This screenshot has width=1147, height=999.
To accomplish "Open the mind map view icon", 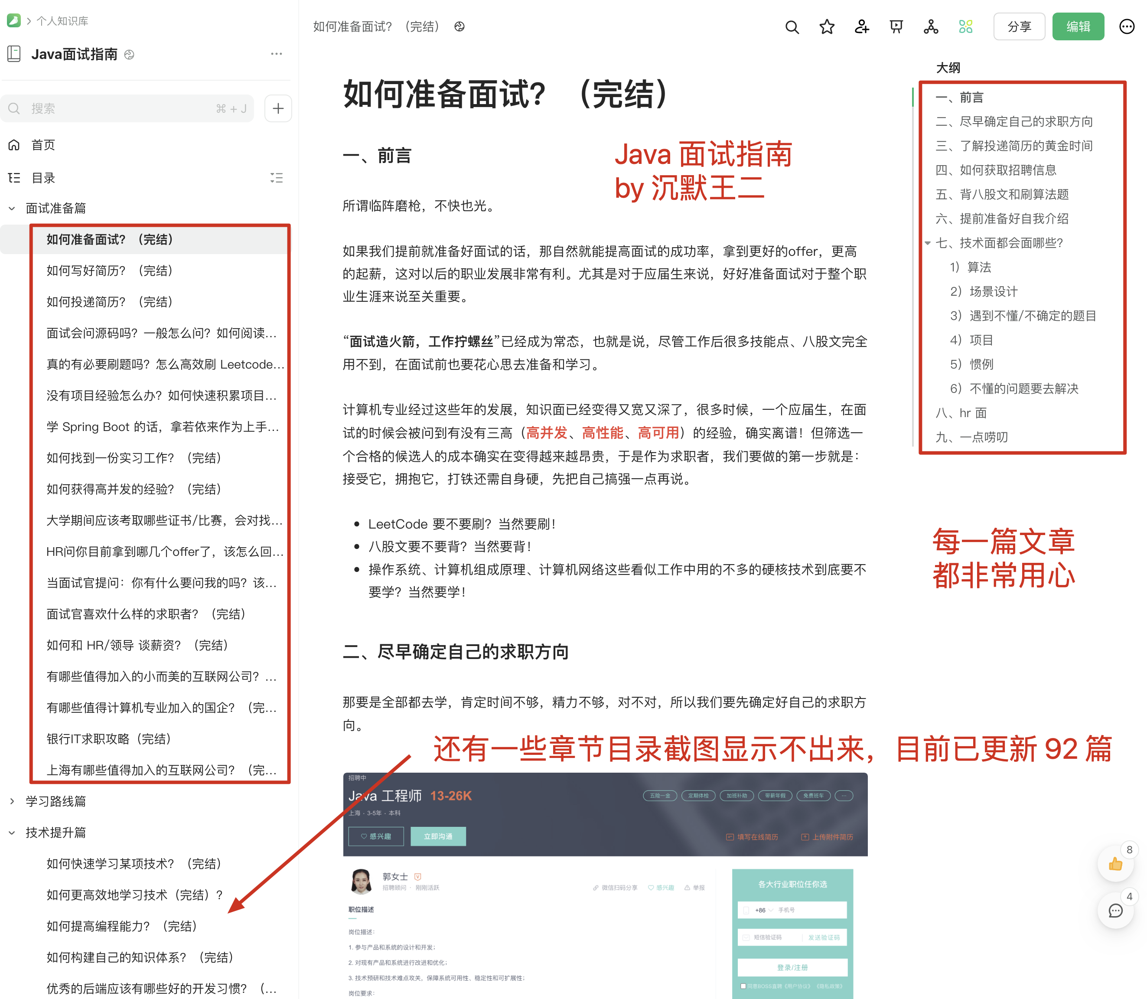I will coord(931,26).
